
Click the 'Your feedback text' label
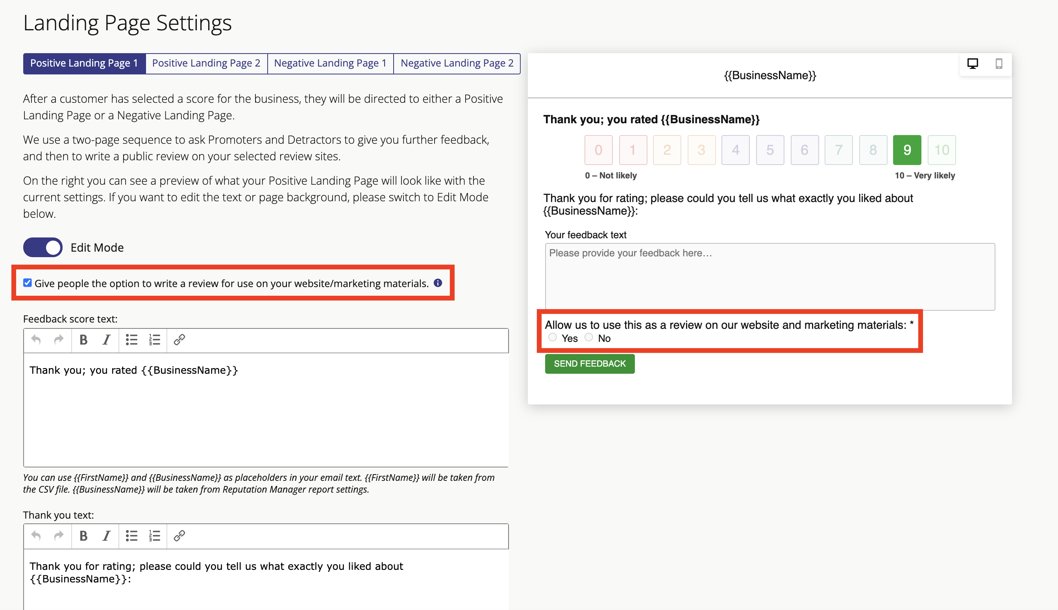tap(586, 235)
